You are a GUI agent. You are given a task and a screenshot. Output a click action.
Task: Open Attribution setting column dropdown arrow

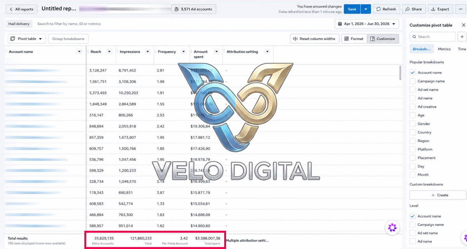267,52
